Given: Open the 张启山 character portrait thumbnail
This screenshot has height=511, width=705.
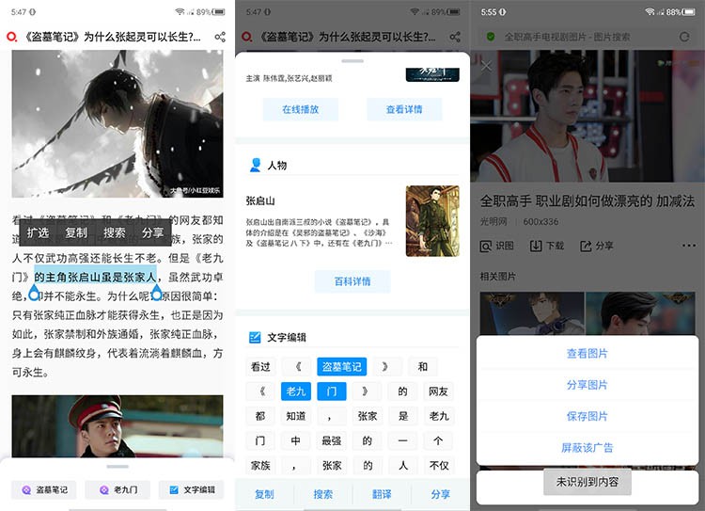Looking at the screenshot, I should 432,221.
